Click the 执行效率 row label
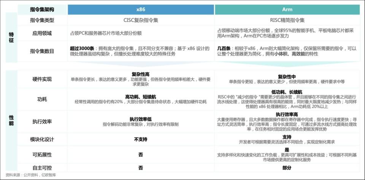 point(42,122)
